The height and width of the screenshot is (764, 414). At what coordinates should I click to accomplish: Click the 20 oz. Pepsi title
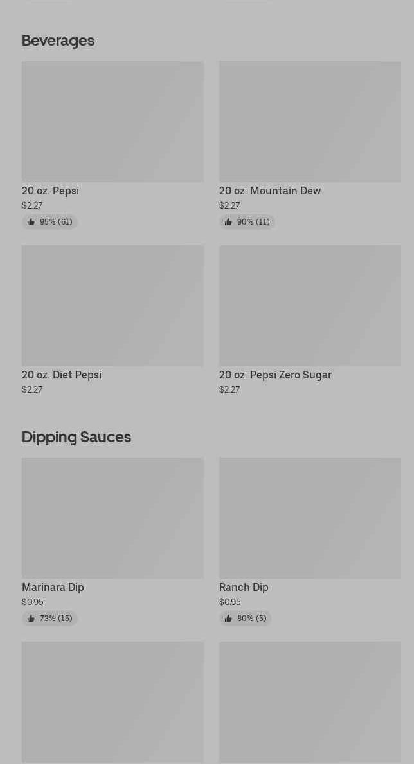(50, 191)
